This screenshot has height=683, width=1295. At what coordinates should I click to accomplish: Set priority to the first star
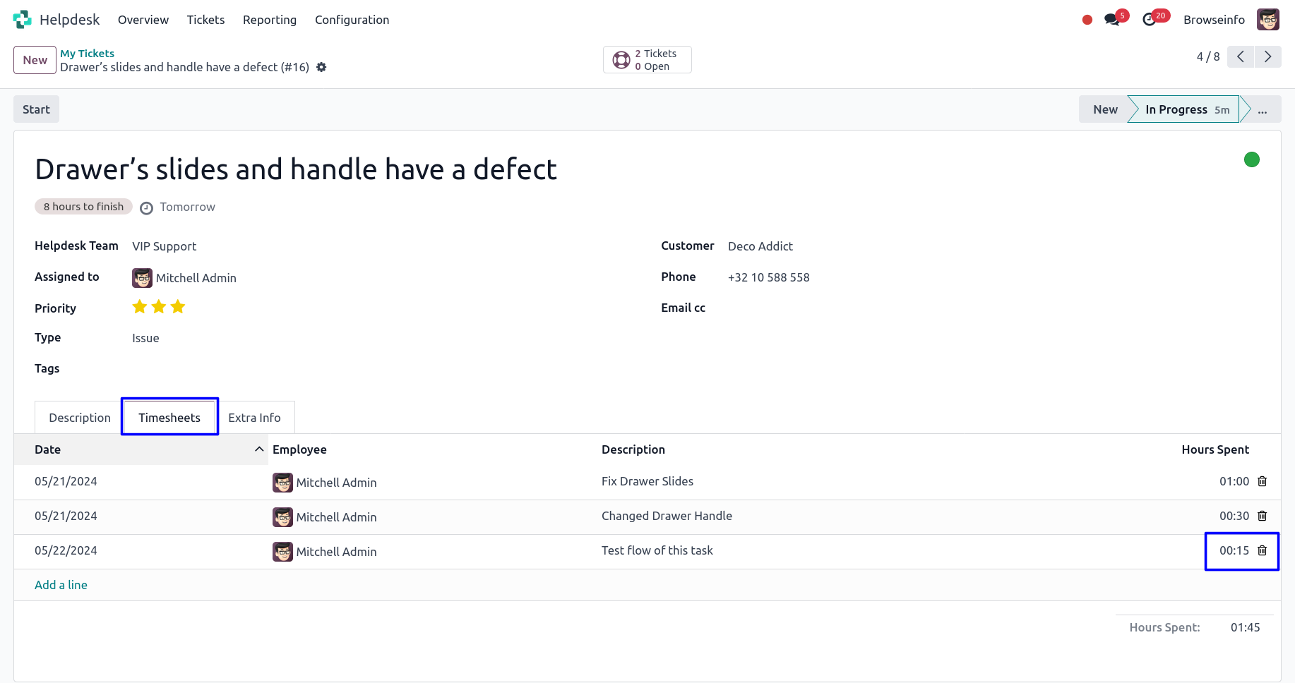[x=140, y=307]
